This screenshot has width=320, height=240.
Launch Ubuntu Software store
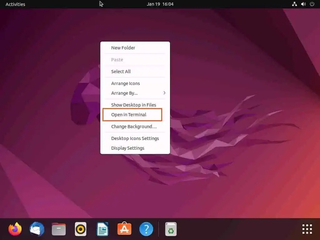[124, 229]
